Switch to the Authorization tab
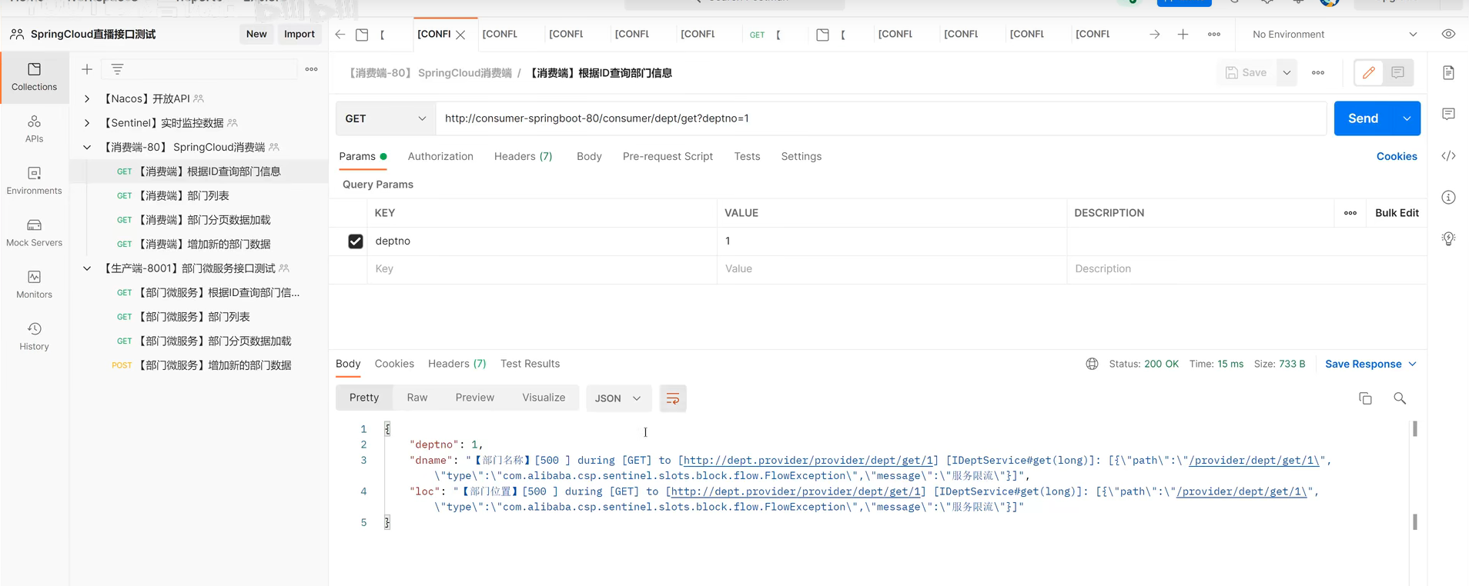The height and width of the screenshot is (586, 1469). [x=440, y=156]
